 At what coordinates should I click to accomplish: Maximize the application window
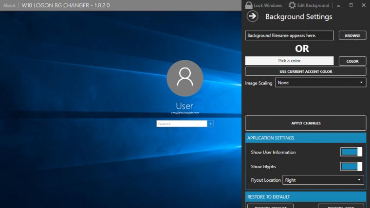click(351, 5)
